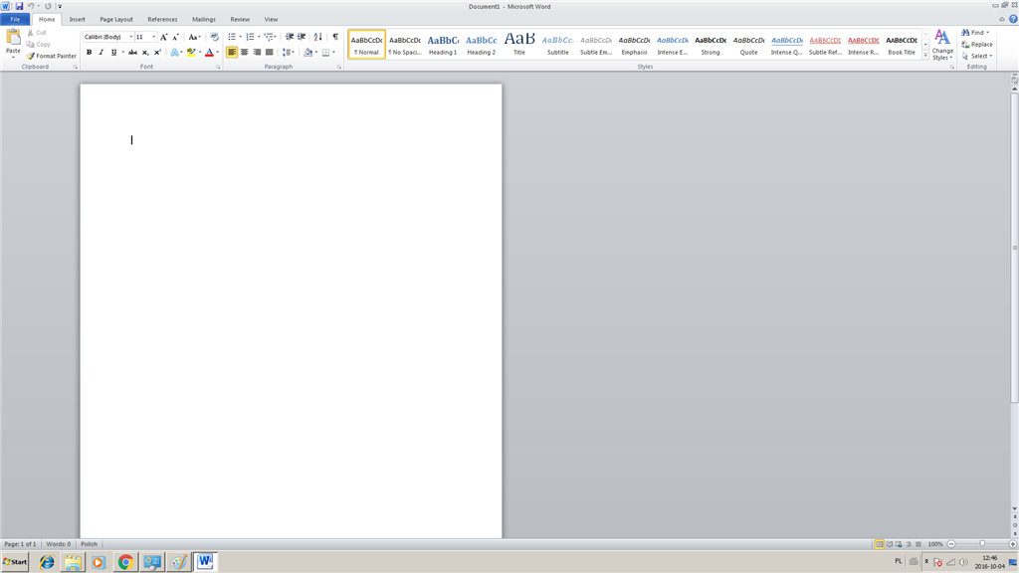The image size is (1019, 573).
Task: Increase paragraph indent
Action: pyautogui.click(x=302, y=37)
